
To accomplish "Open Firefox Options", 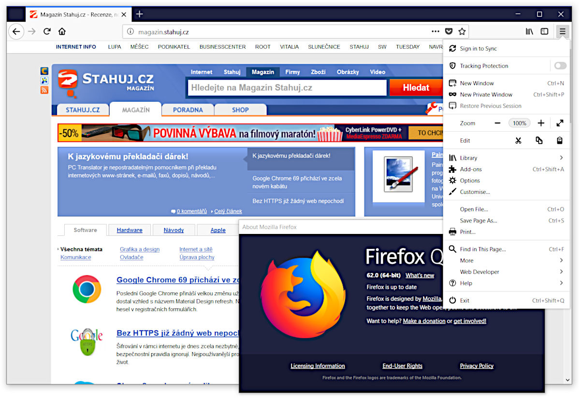I will (507, 180).
